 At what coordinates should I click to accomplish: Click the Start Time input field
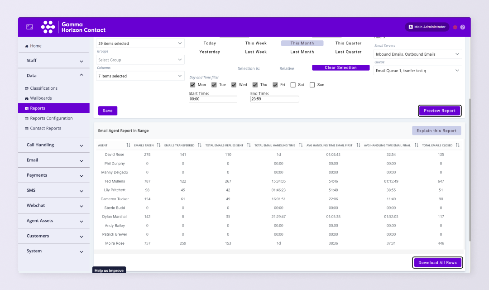tap(213, 99)
